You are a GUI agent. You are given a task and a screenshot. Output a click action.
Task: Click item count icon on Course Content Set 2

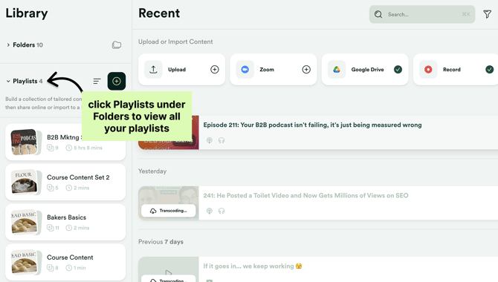[51, 188]
